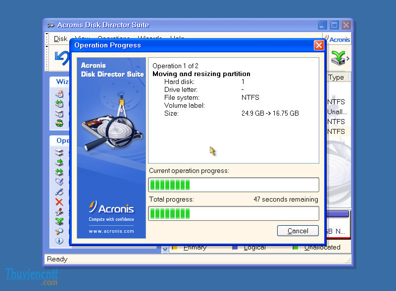Click the Acronis logo in menu bar
The image size is (396, 291).
338,39
